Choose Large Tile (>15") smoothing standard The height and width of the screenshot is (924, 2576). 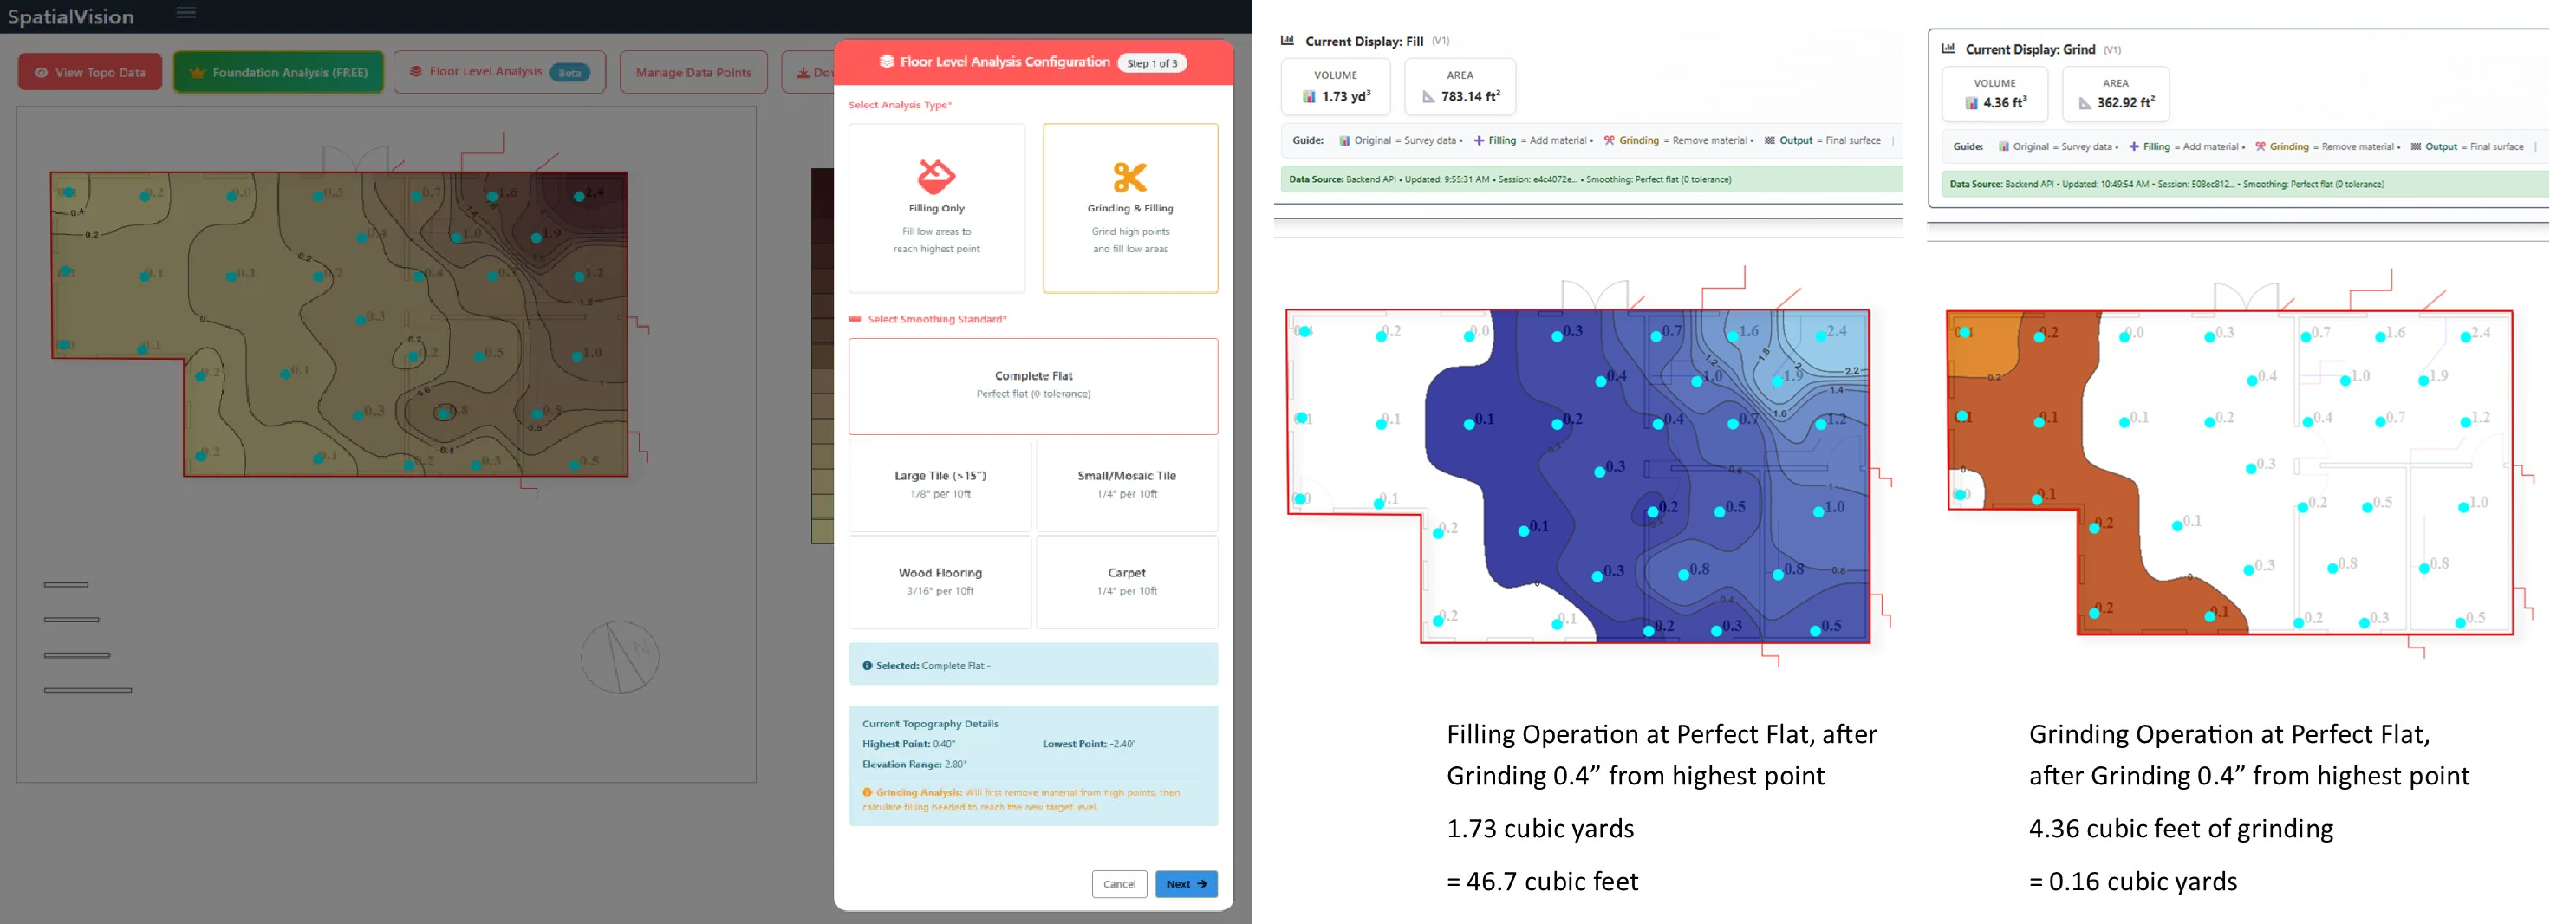pos(940,485)
